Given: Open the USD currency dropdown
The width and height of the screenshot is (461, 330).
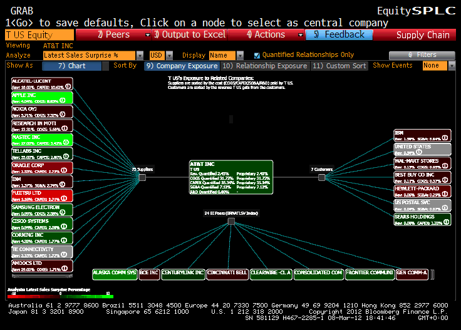Looking at the screenshot, I should 169,55.
